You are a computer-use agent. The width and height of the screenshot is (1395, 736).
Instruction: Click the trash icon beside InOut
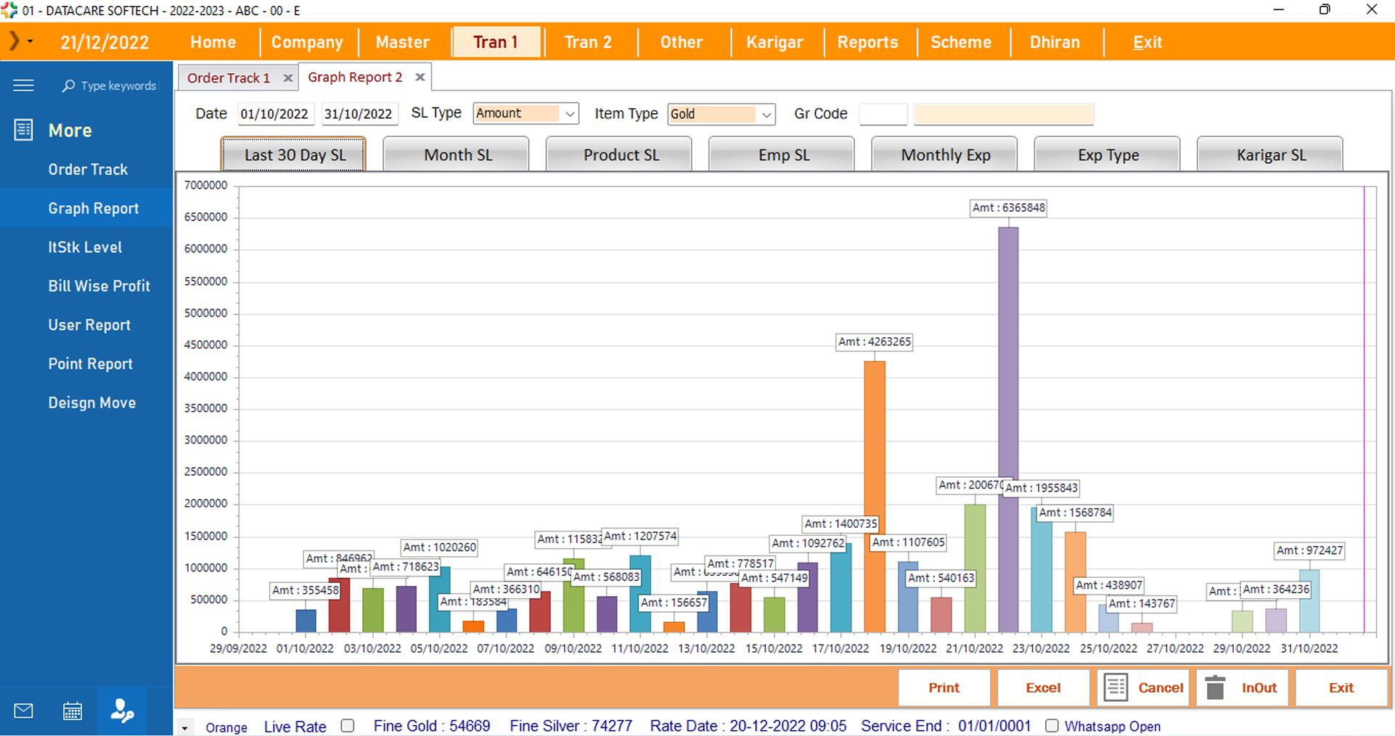click(1215, 687)
